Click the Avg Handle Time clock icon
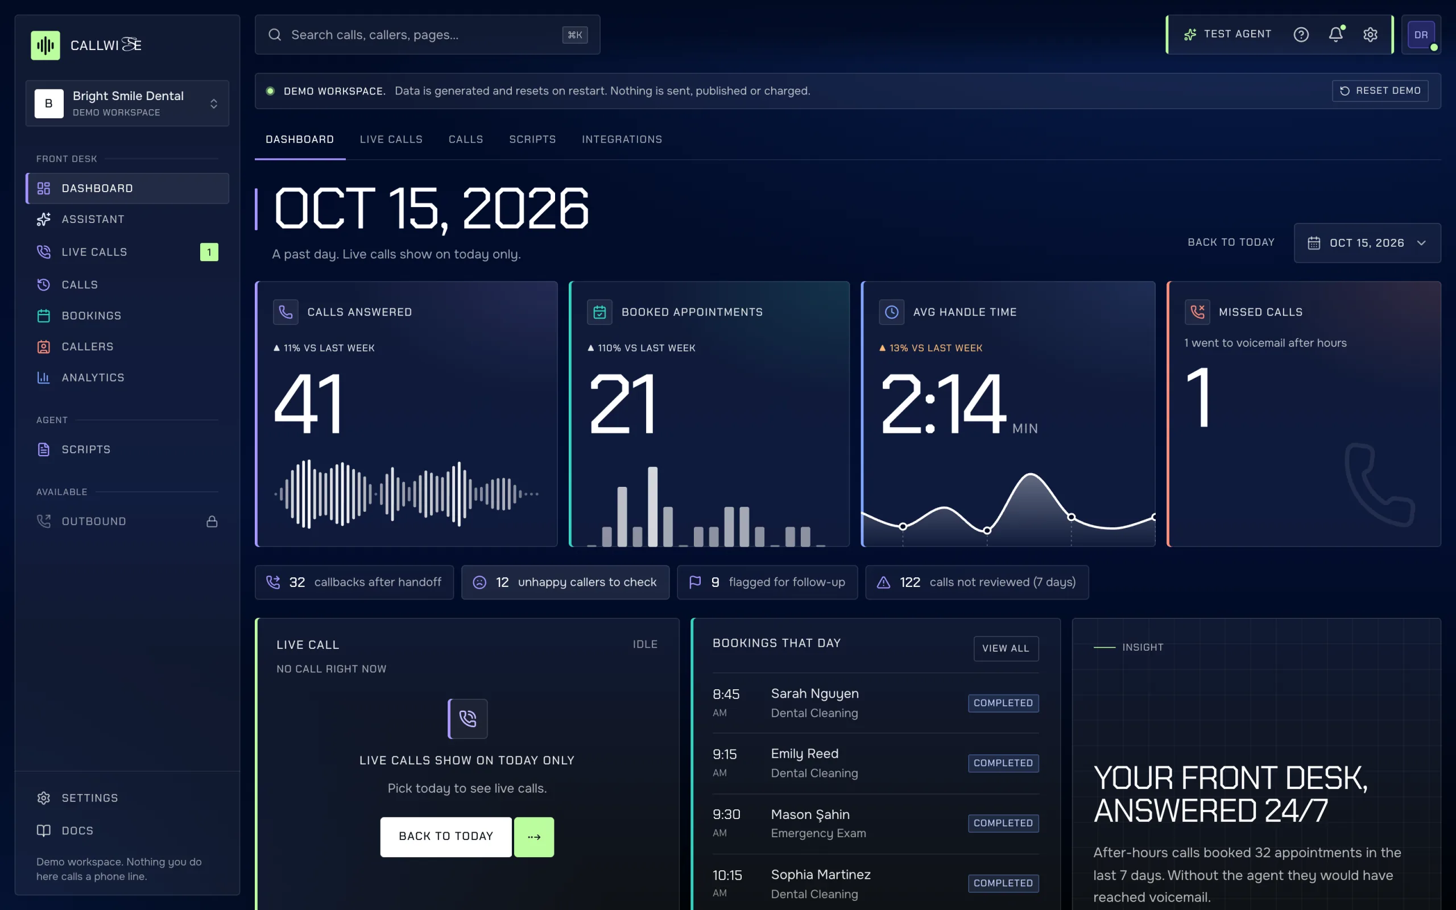Viewport: 1456px width, 910px height. point(892,312)
